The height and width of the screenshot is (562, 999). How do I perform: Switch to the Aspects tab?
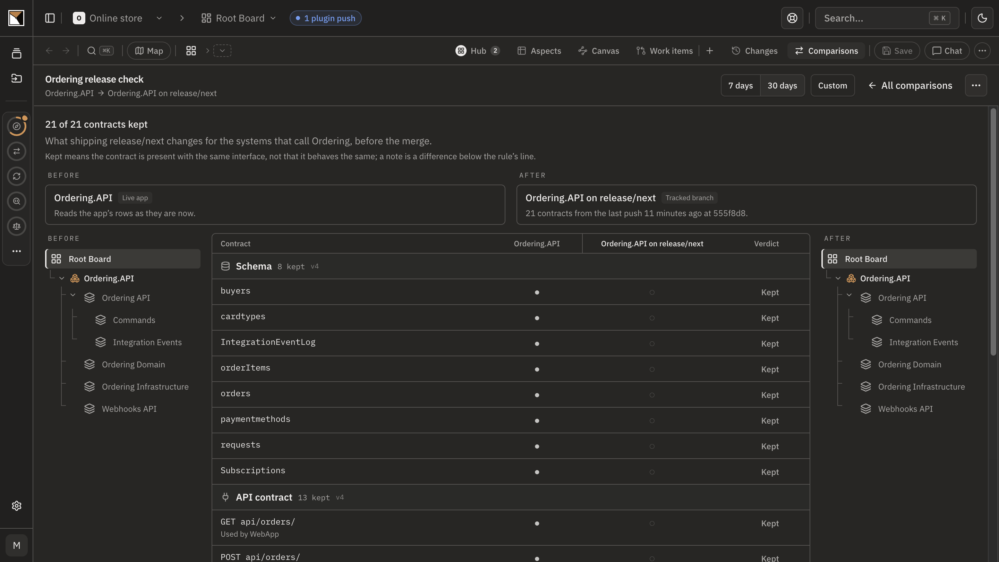[x=539, y=51]
